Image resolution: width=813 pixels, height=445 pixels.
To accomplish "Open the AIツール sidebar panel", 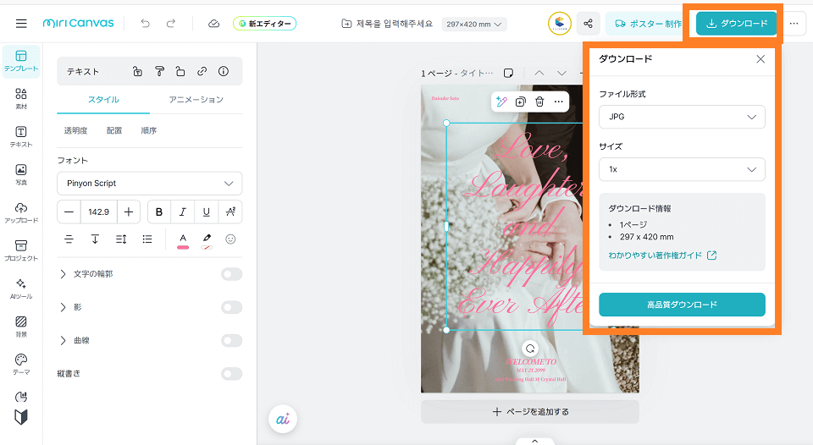I will click(21, 288).
